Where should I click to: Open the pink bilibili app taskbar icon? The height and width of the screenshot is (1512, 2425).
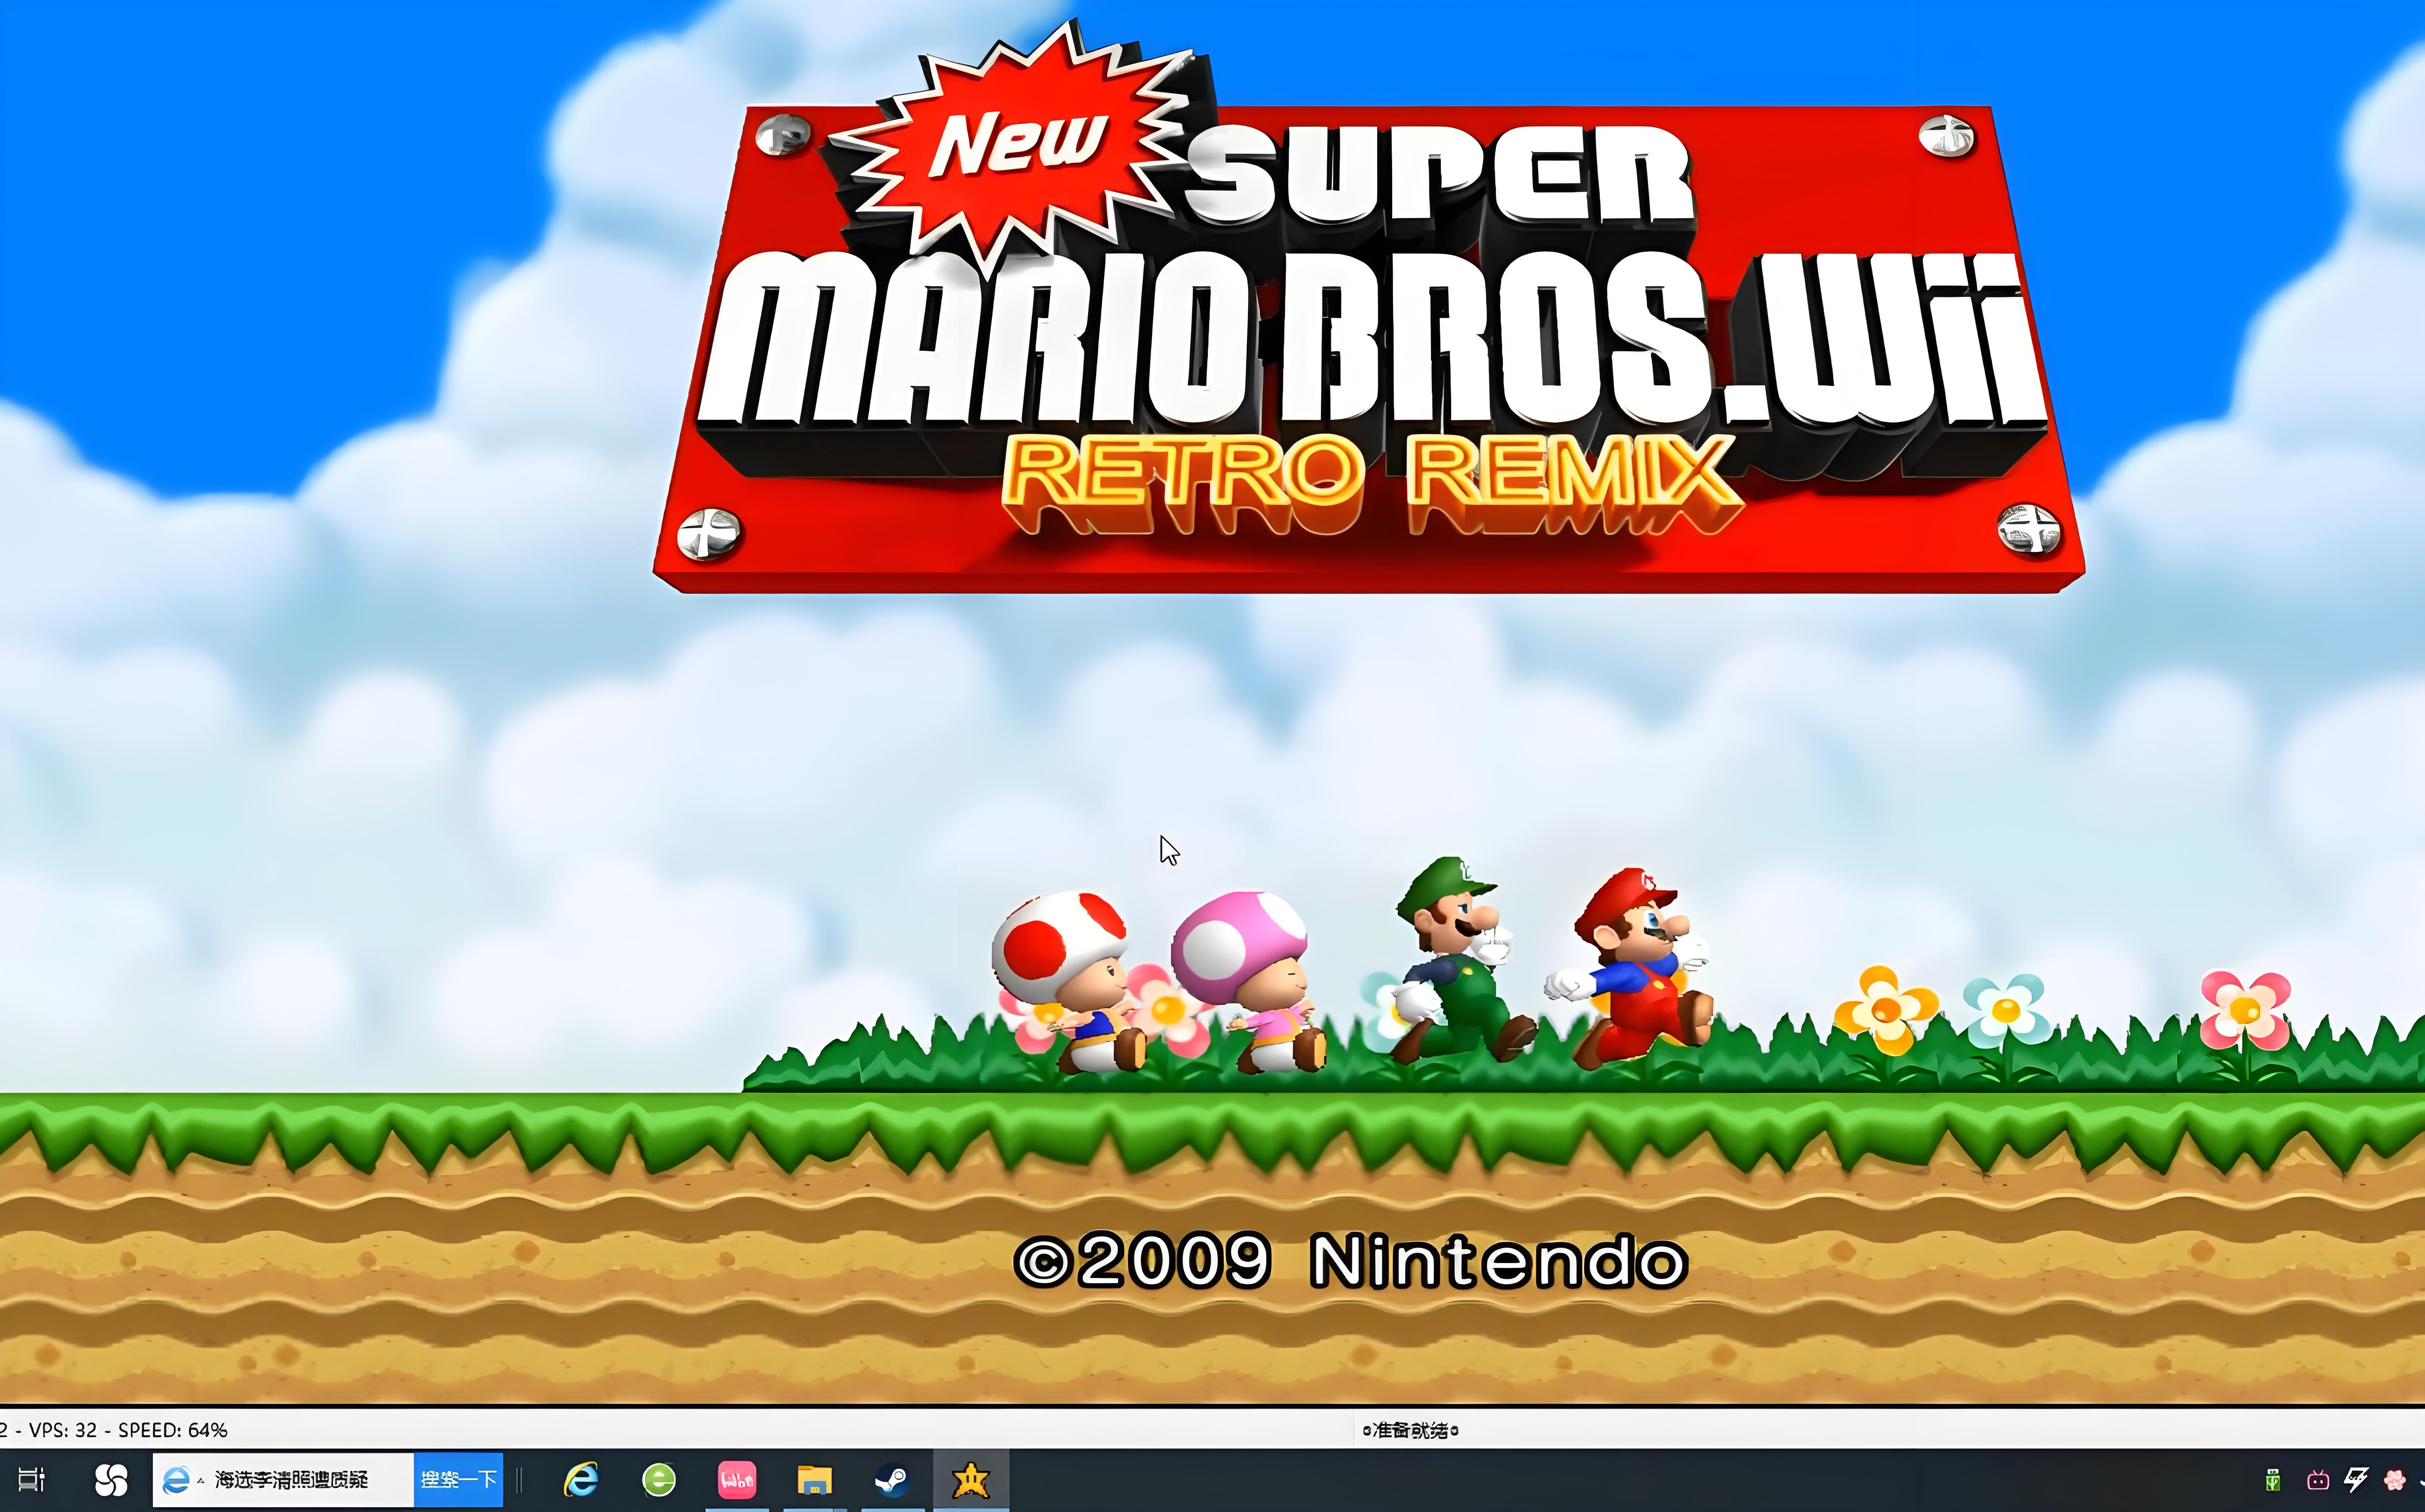tap(737, 1480)
